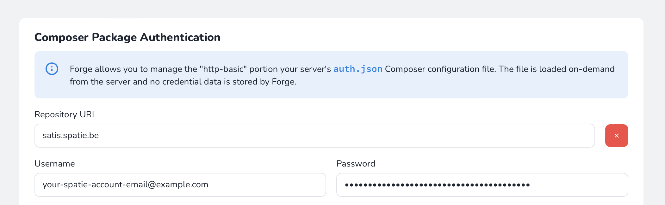
Task: Click the Username label
Action: (55, 164)
